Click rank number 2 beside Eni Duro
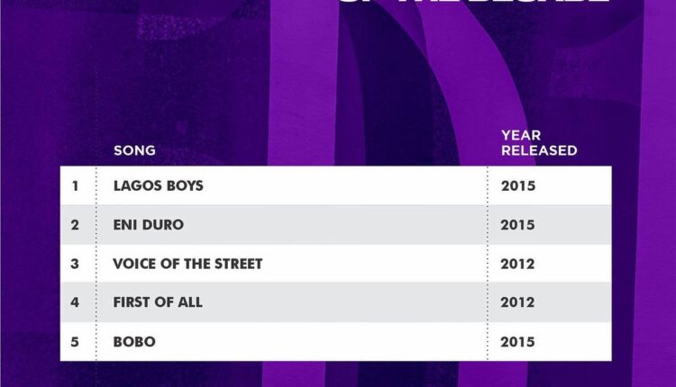Viewport: 676px width, 387px height. coord(76,225)
